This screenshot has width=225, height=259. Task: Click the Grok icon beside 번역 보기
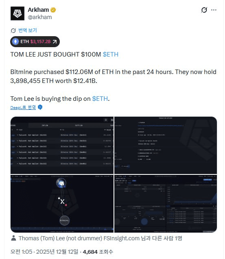13,30
